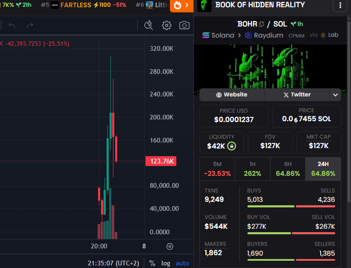351x268 pixels.
Task: Click the Solana label
Action: tap(223, 35)
